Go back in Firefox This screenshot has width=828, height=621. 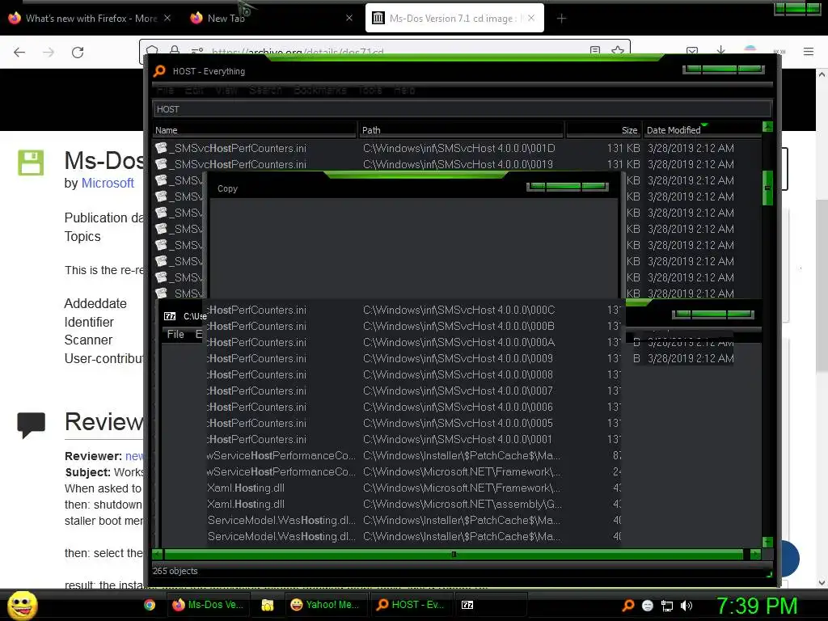(x=19, y=52)
